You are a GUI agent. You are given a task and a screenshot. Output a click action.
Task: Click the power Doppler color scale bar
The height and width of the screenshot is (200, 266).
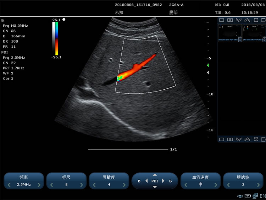[x=56, y=38]
